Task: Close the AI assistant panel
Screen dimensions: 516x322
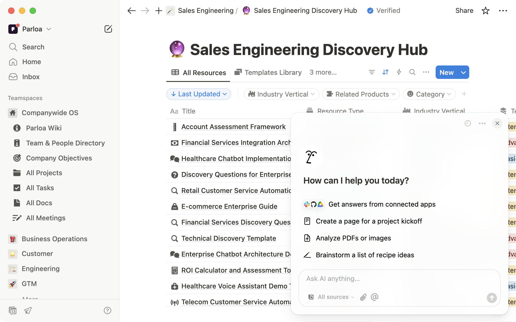Action: point(497,123)
